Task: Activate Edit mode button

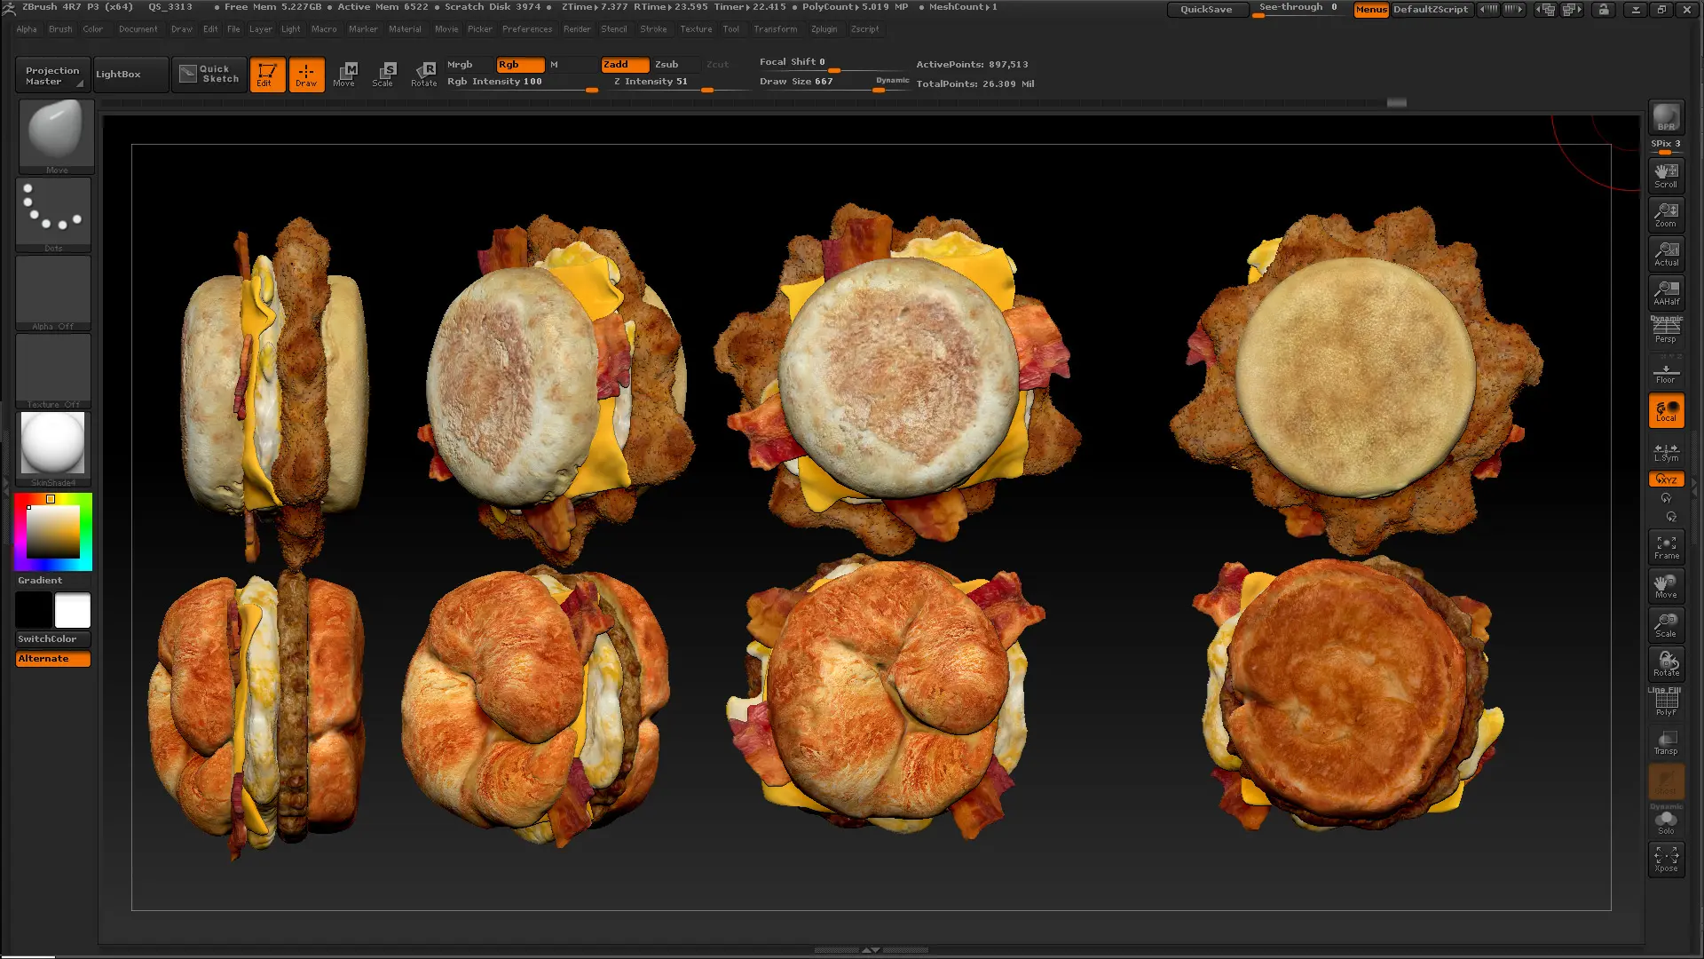Action: pos(267,75)
